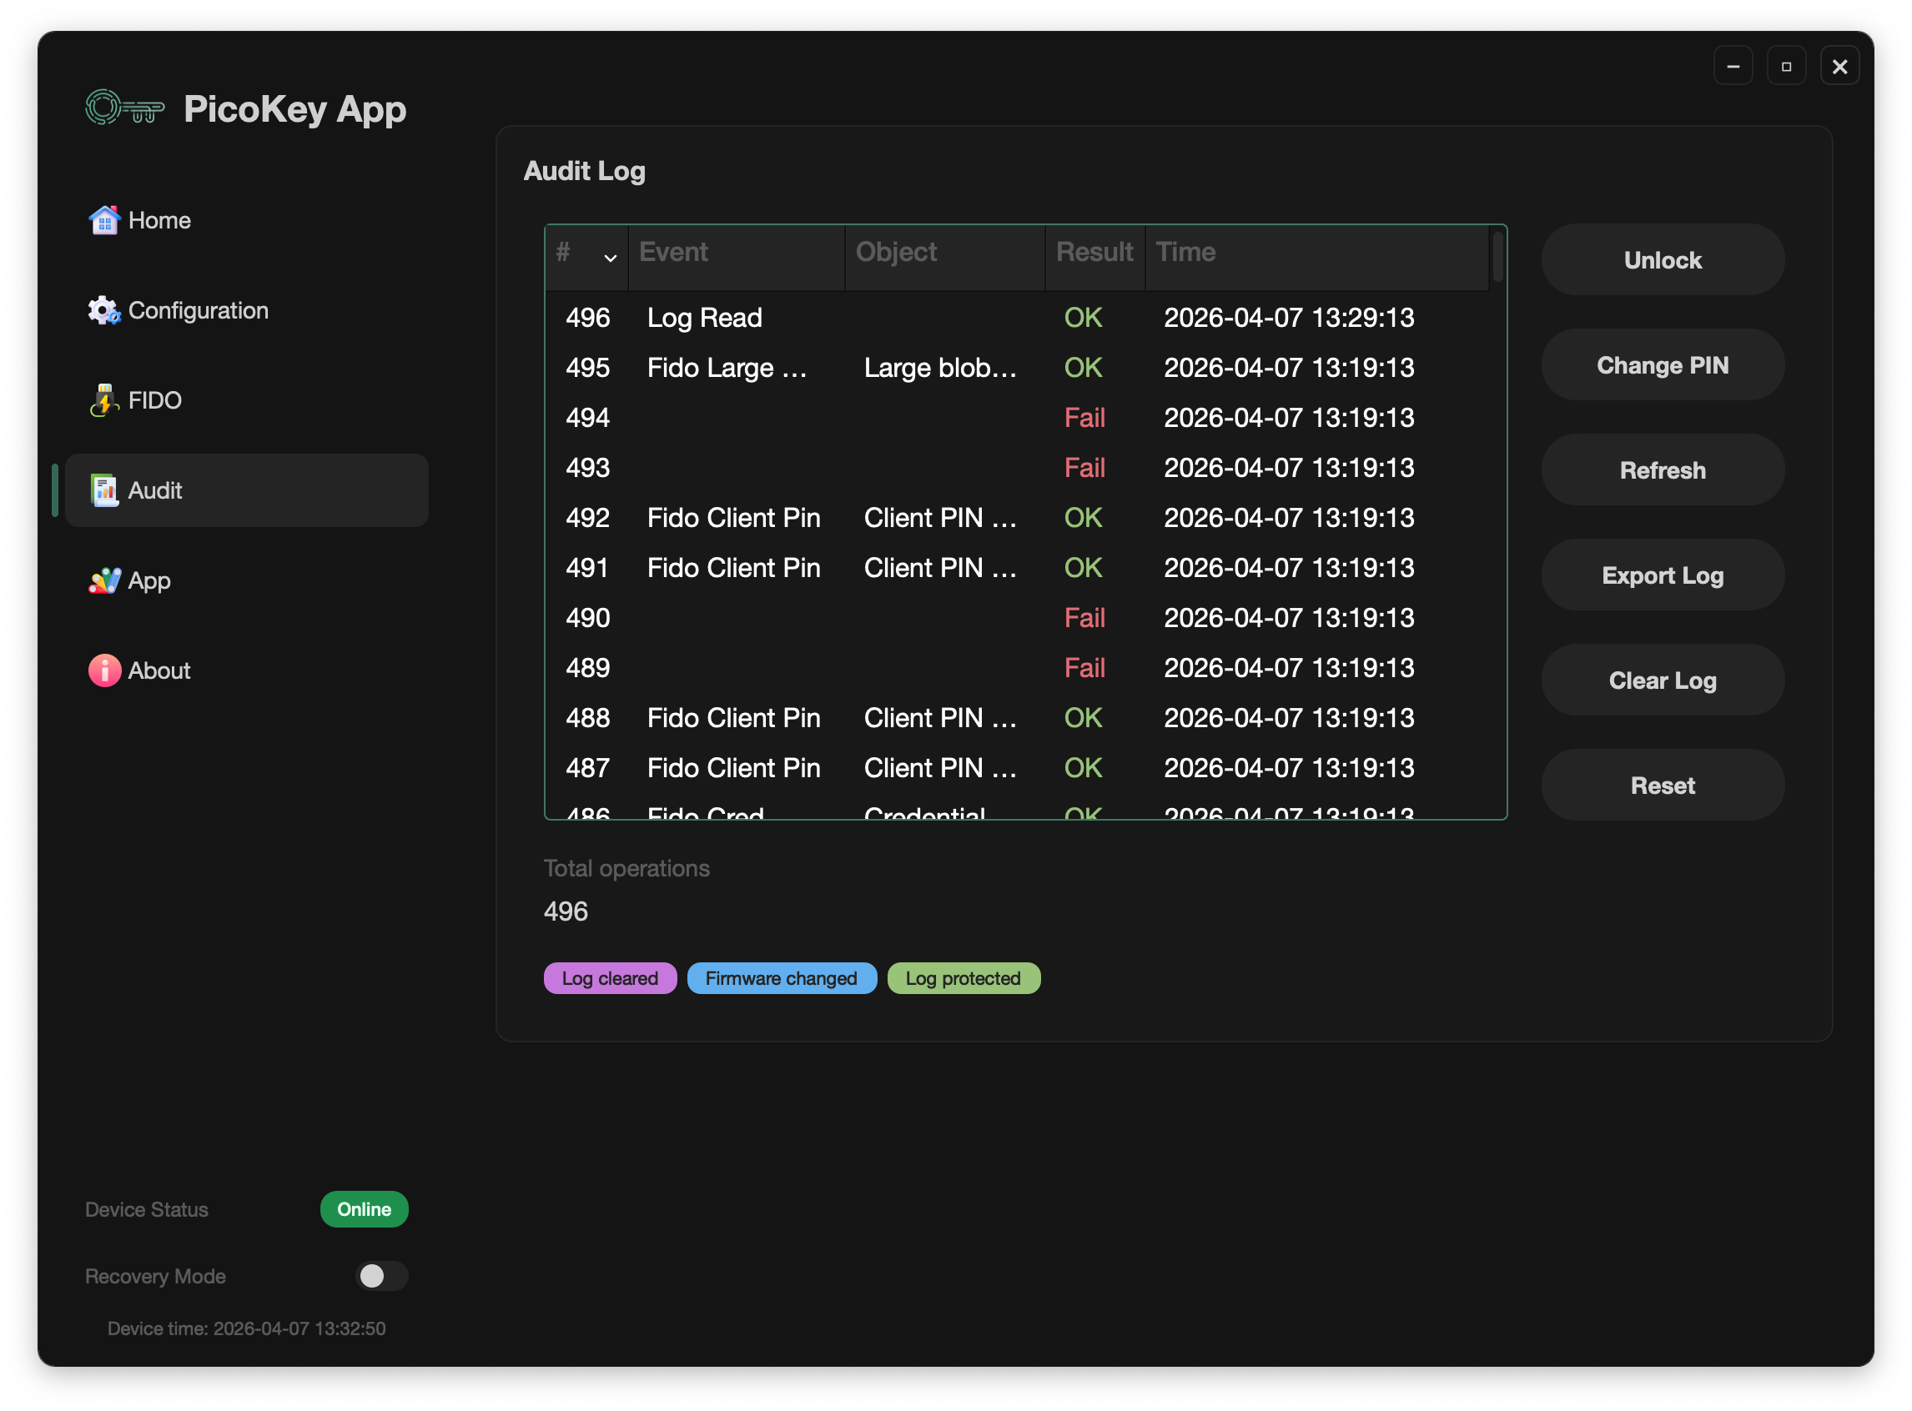Click the audit table scrollbar thumb

(x=1497, y=256)
